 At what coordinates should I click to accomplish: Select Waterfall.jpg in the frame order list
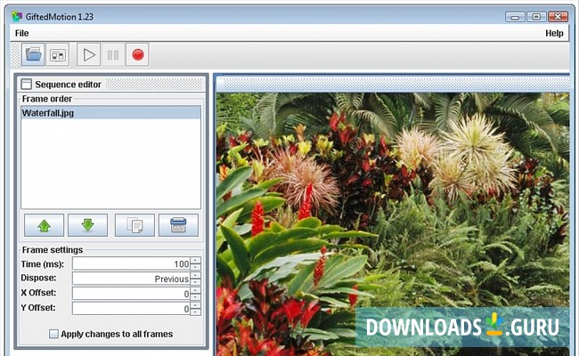[110, 113]
